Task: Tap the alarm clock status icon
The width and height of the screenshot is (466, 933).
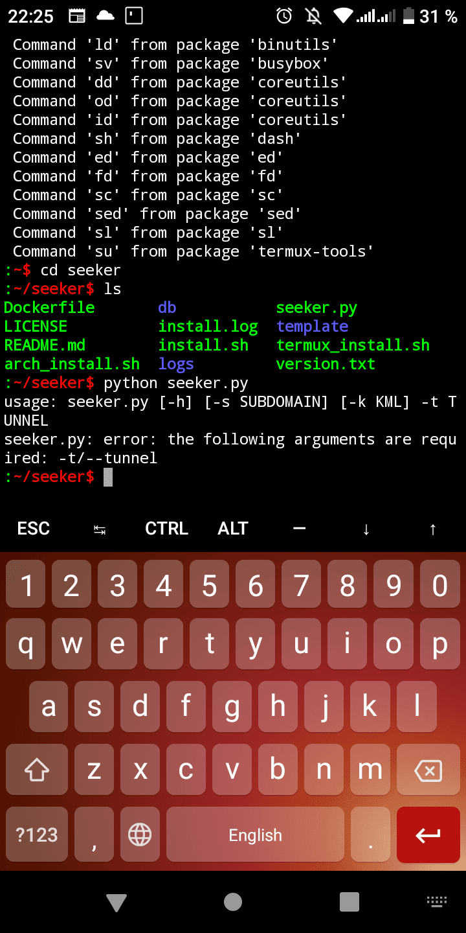Action: tap(284, 16)
